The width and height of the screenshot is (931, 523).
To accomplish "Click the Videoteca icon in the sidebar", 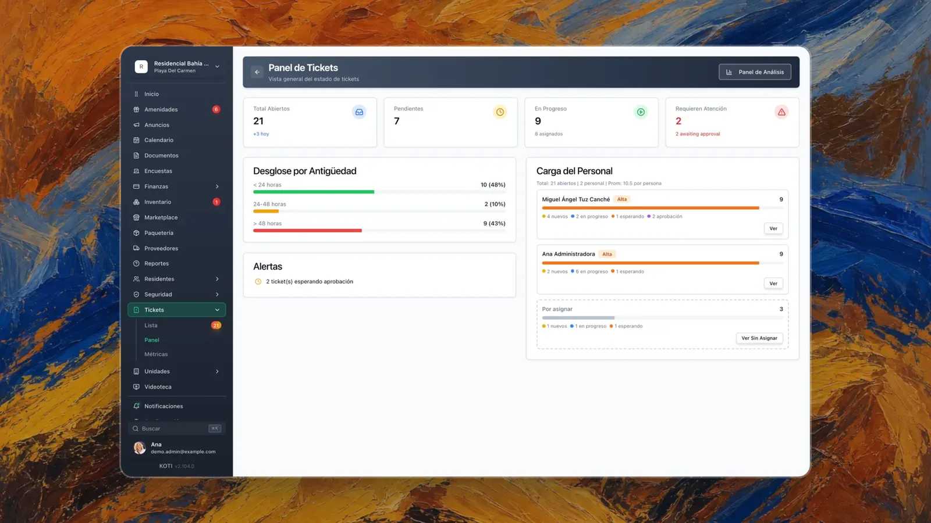I will 136,387.
